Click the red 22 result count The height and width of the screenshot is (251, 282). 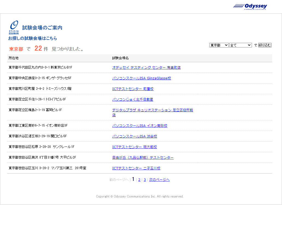[38, 48]
